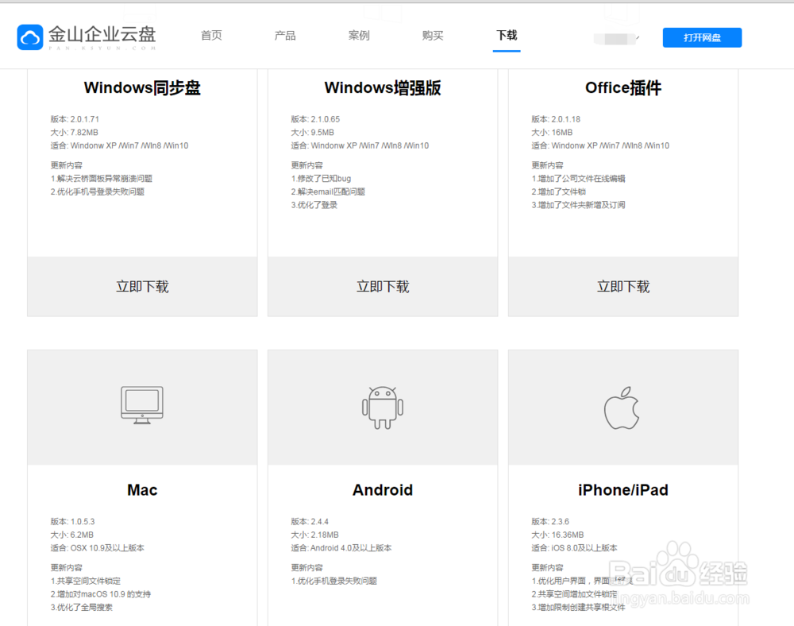Click 2.增加了文件锁 line
Viewport: 794px width, 626px height.
tap(558, 191)
